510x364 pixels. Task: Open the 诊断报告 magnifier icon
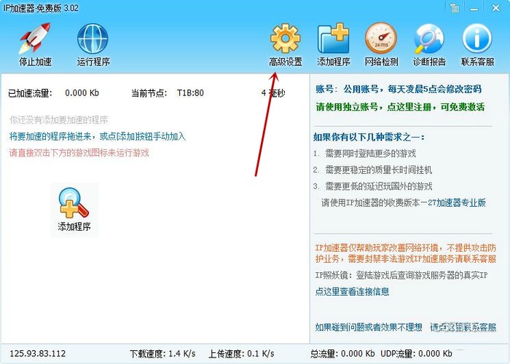click(429, 44)
